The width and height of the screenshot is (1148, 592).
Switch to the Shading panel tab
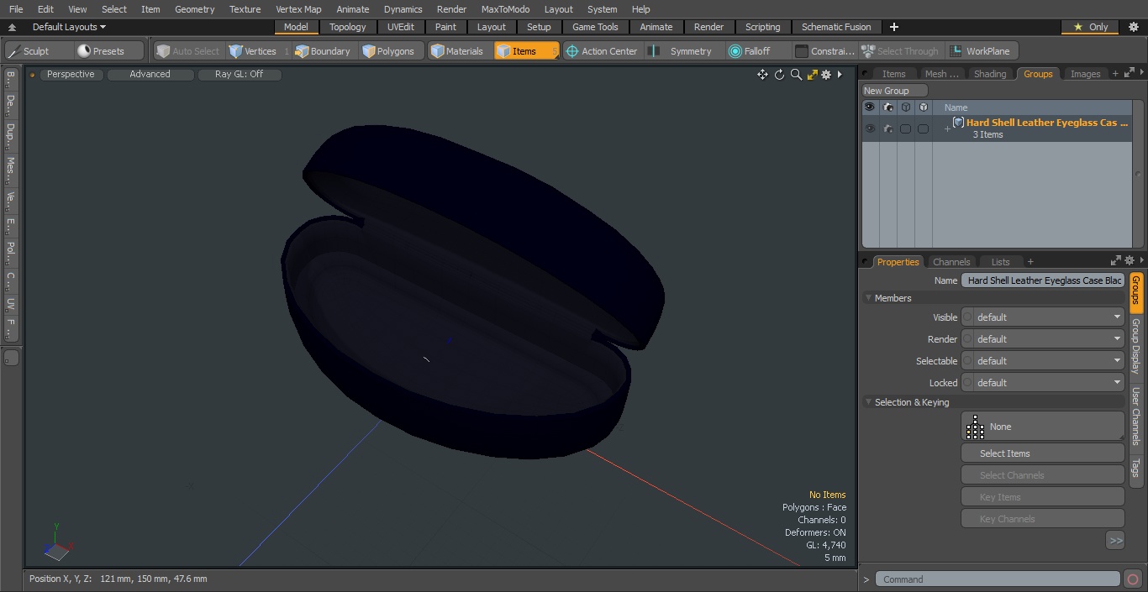(989, 74)
